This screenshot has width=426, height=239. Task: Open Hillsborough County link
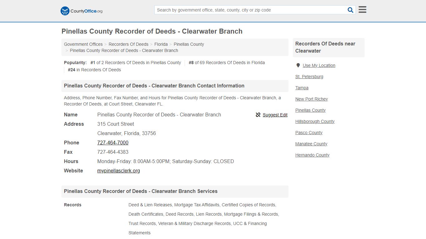coord(315,121)
